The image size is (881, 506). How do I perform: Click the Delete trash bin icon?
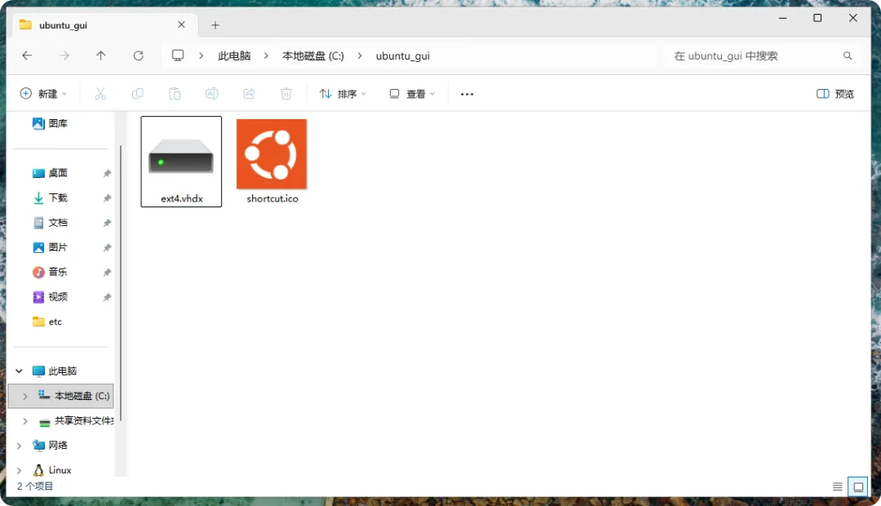point(286,94)
